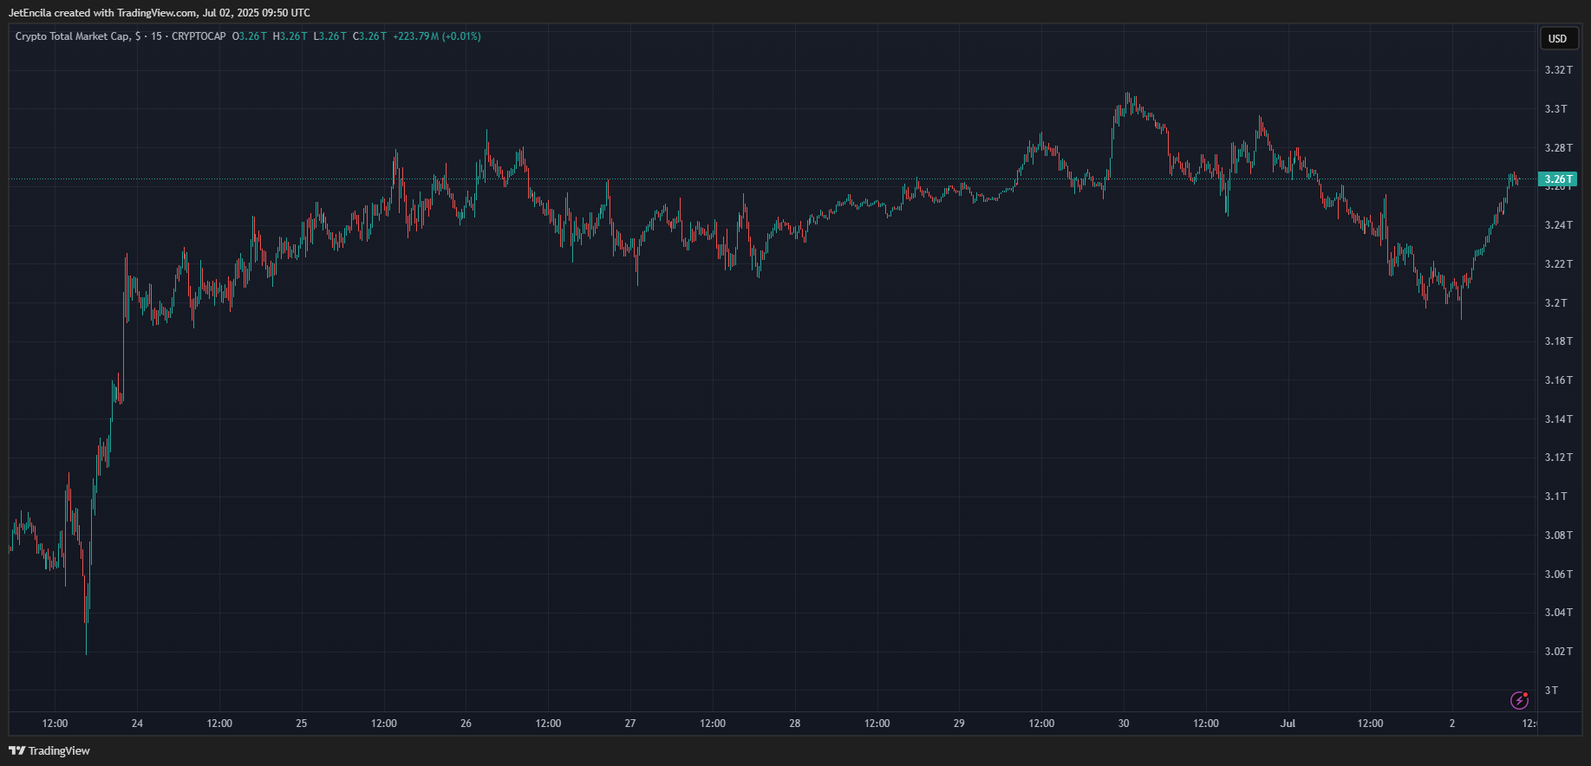Click the 3.24T price axis label
The width and height of the screenshot is (1591, 766).
pos(1558,225)
